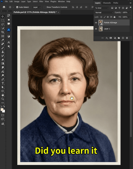This screenshot has width=133, height=169.
Task: Toggle the type layer filter
Action: [119, 8]
